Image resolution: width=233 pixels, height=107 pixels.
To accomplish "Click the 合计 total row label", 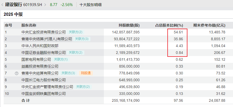I will (x=26, y=101).
